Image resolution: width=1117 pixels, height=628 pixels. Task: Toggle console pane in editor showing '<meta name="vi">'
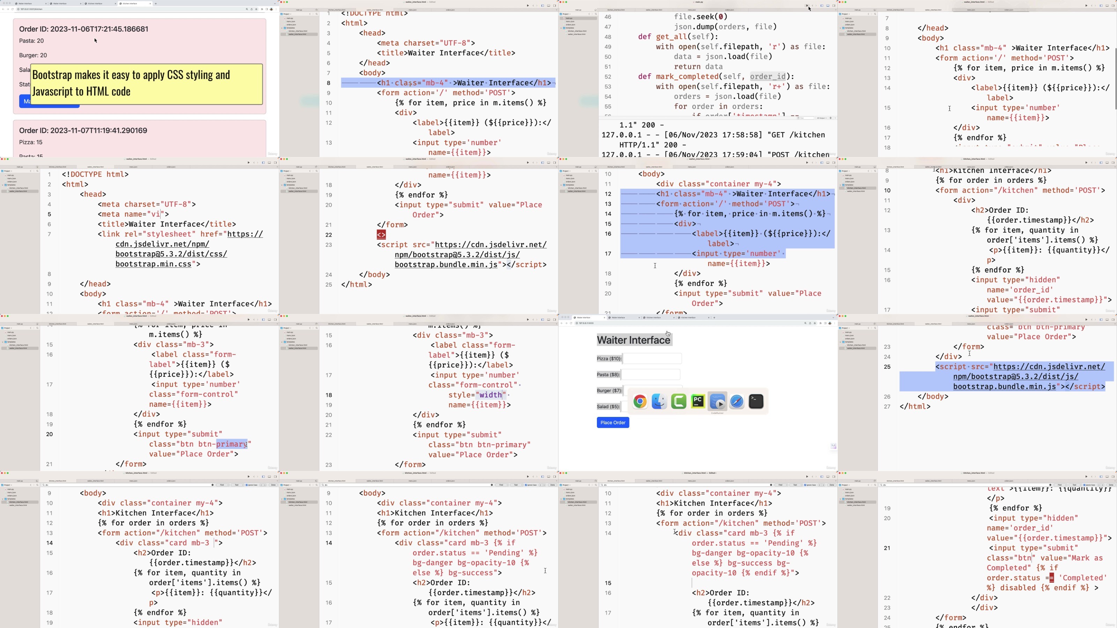(269, 163)
